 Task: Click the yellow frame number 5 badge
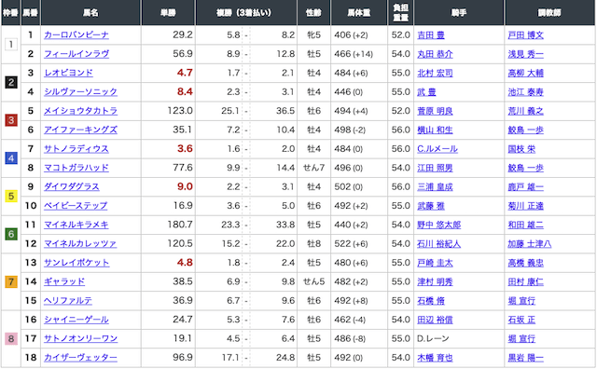pos(11,197)
